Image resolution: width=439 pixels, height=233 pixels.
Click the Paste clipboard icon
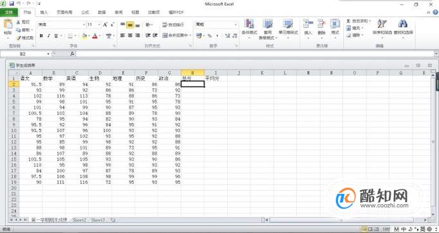8,24
